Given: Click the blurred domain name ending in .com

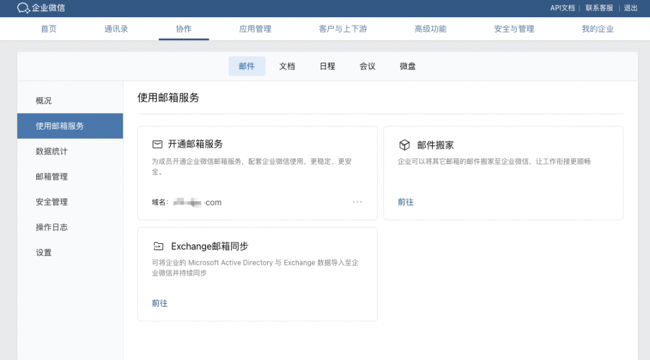Looking at the screenshot, I should click(197, 203).
